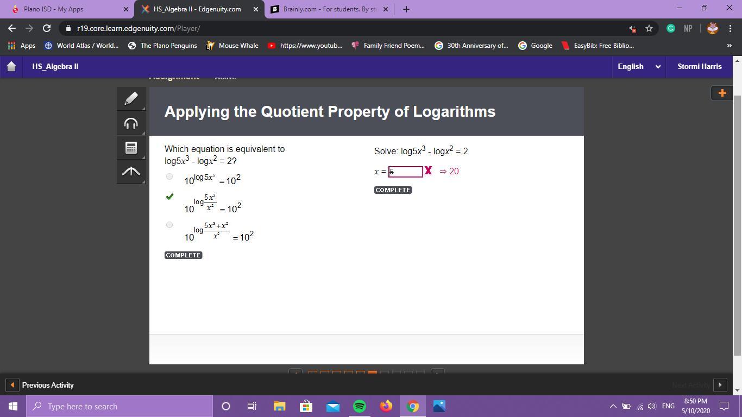
Task: Open the Family Friend Poem bookmark
Action: pos(388,46)
